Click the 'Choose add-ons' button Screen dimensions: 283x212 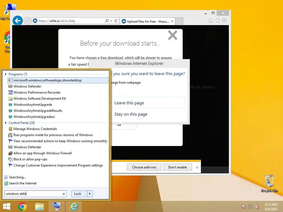pos(144,167)
